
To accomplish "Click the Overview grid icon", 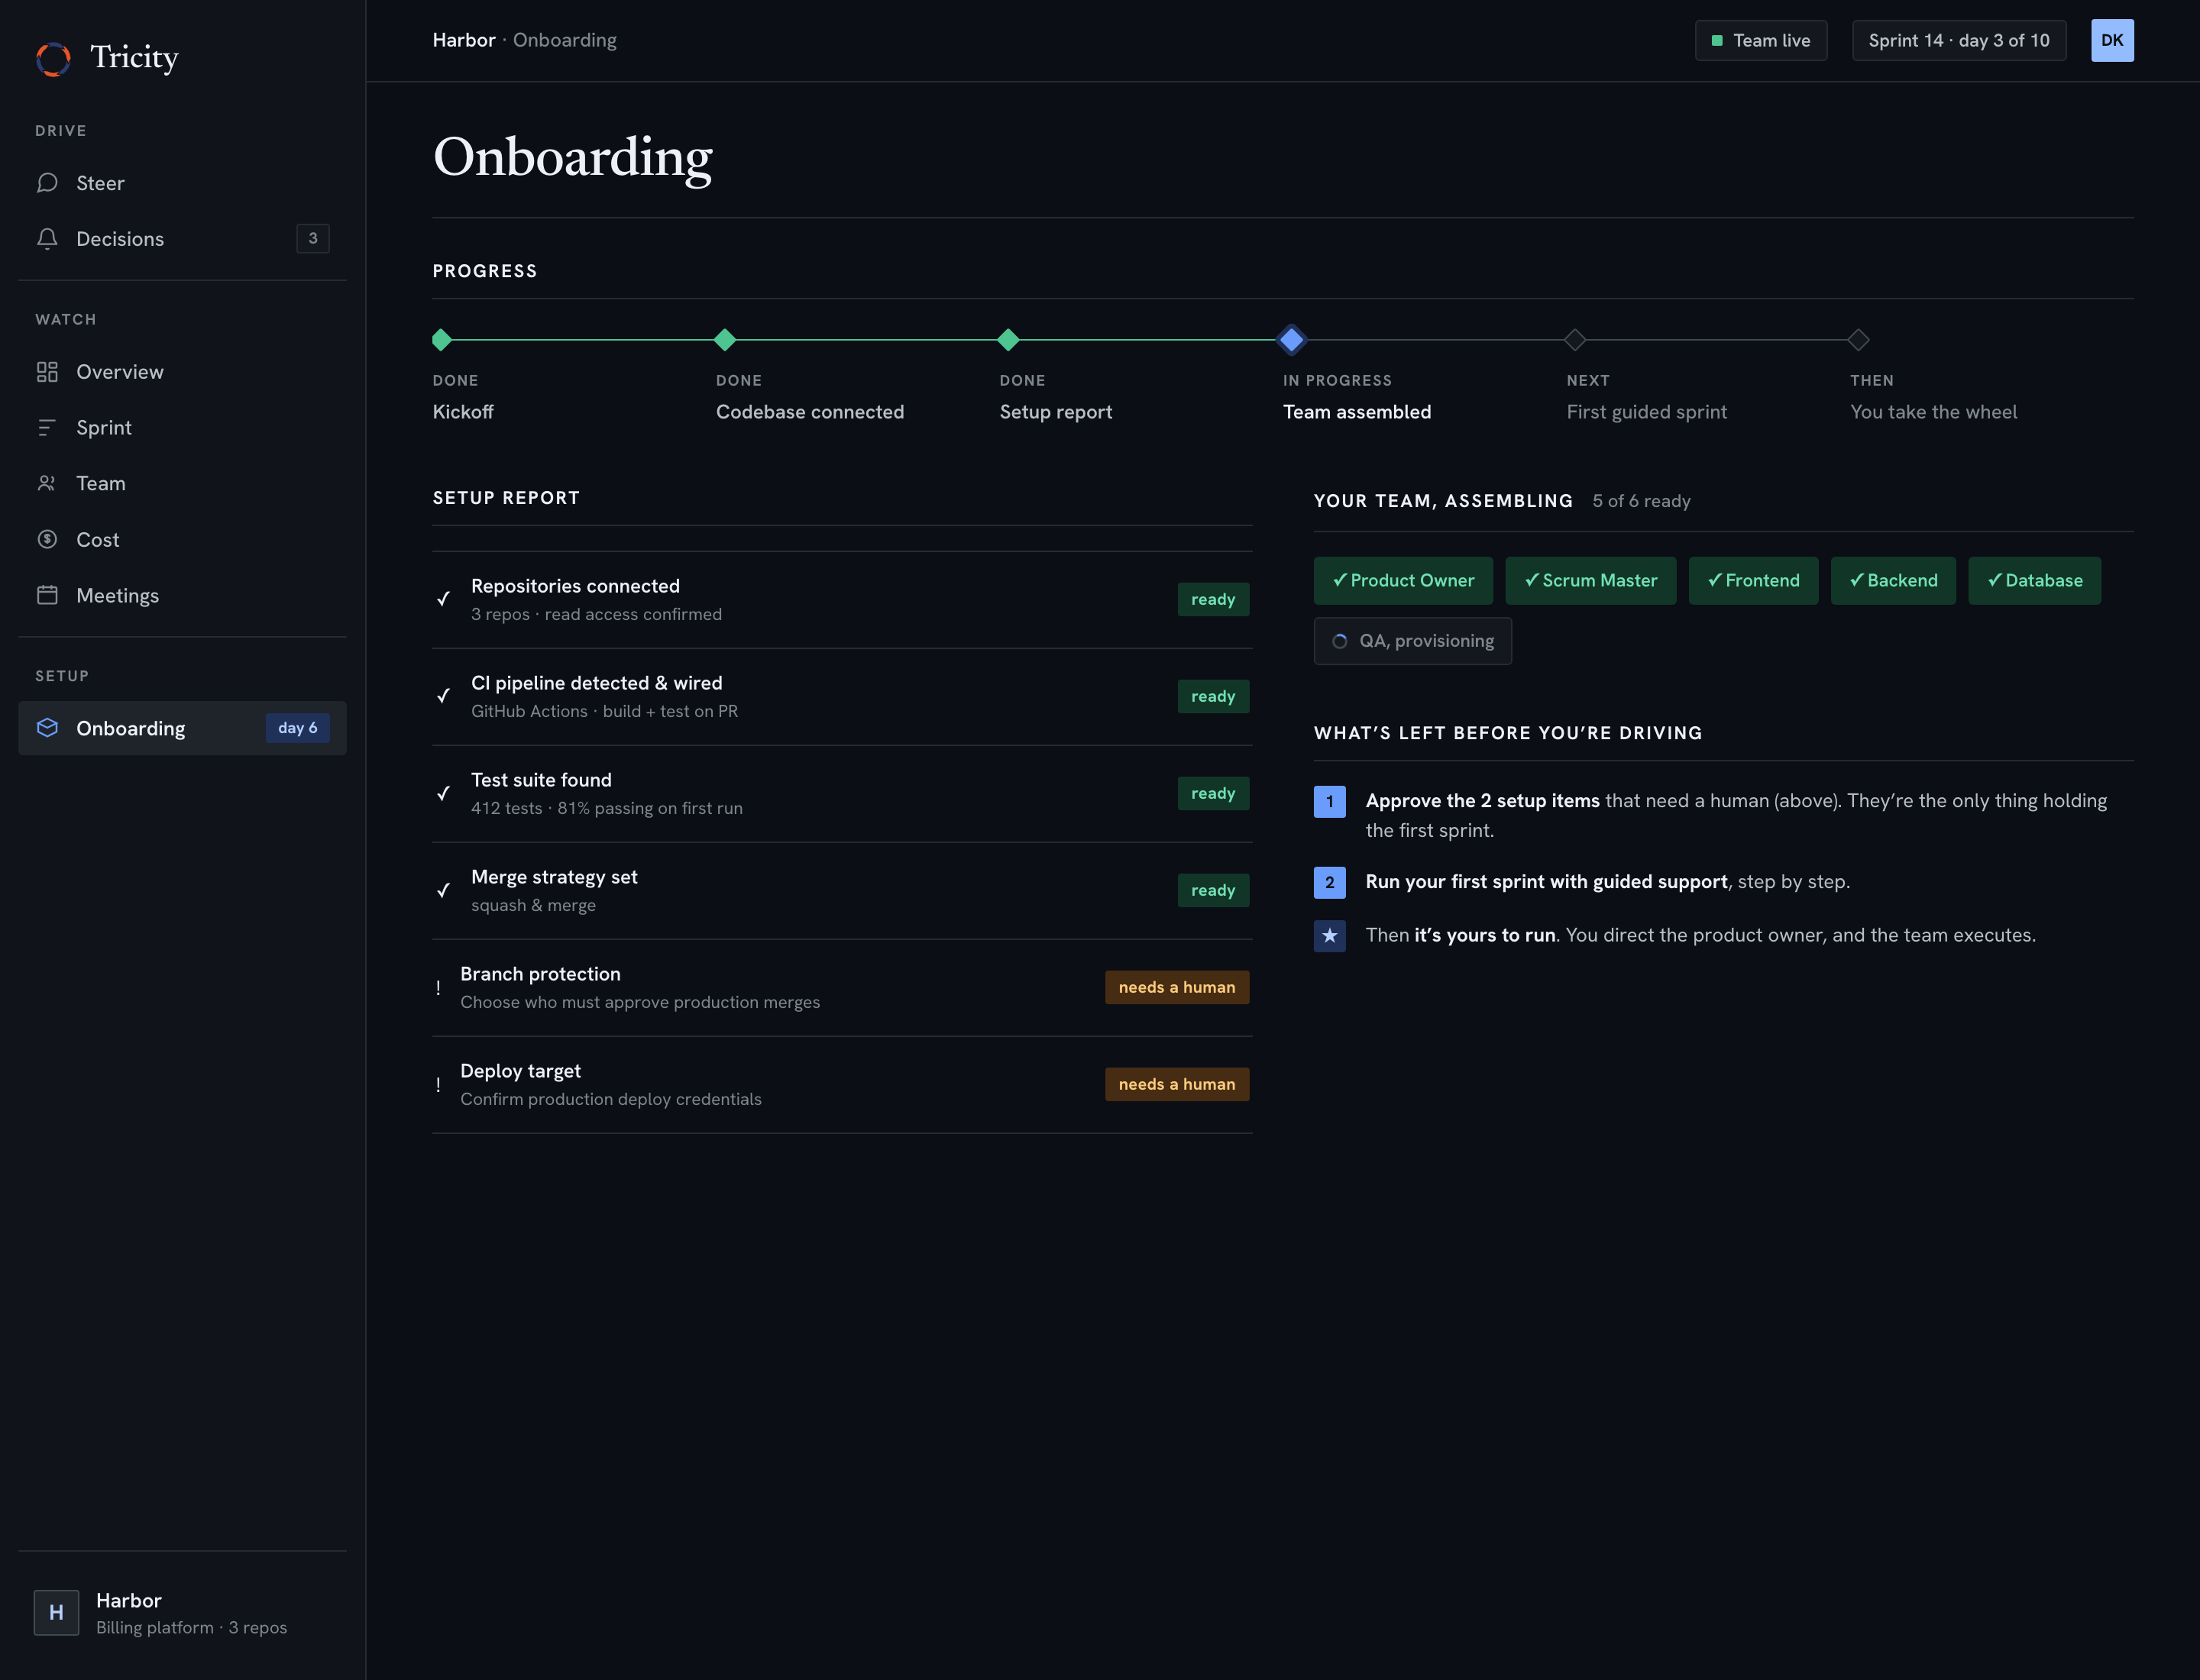I will (47, 372).
